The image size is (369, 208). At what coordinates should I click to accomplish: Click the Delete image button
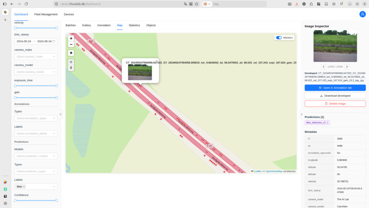[335, 104]
